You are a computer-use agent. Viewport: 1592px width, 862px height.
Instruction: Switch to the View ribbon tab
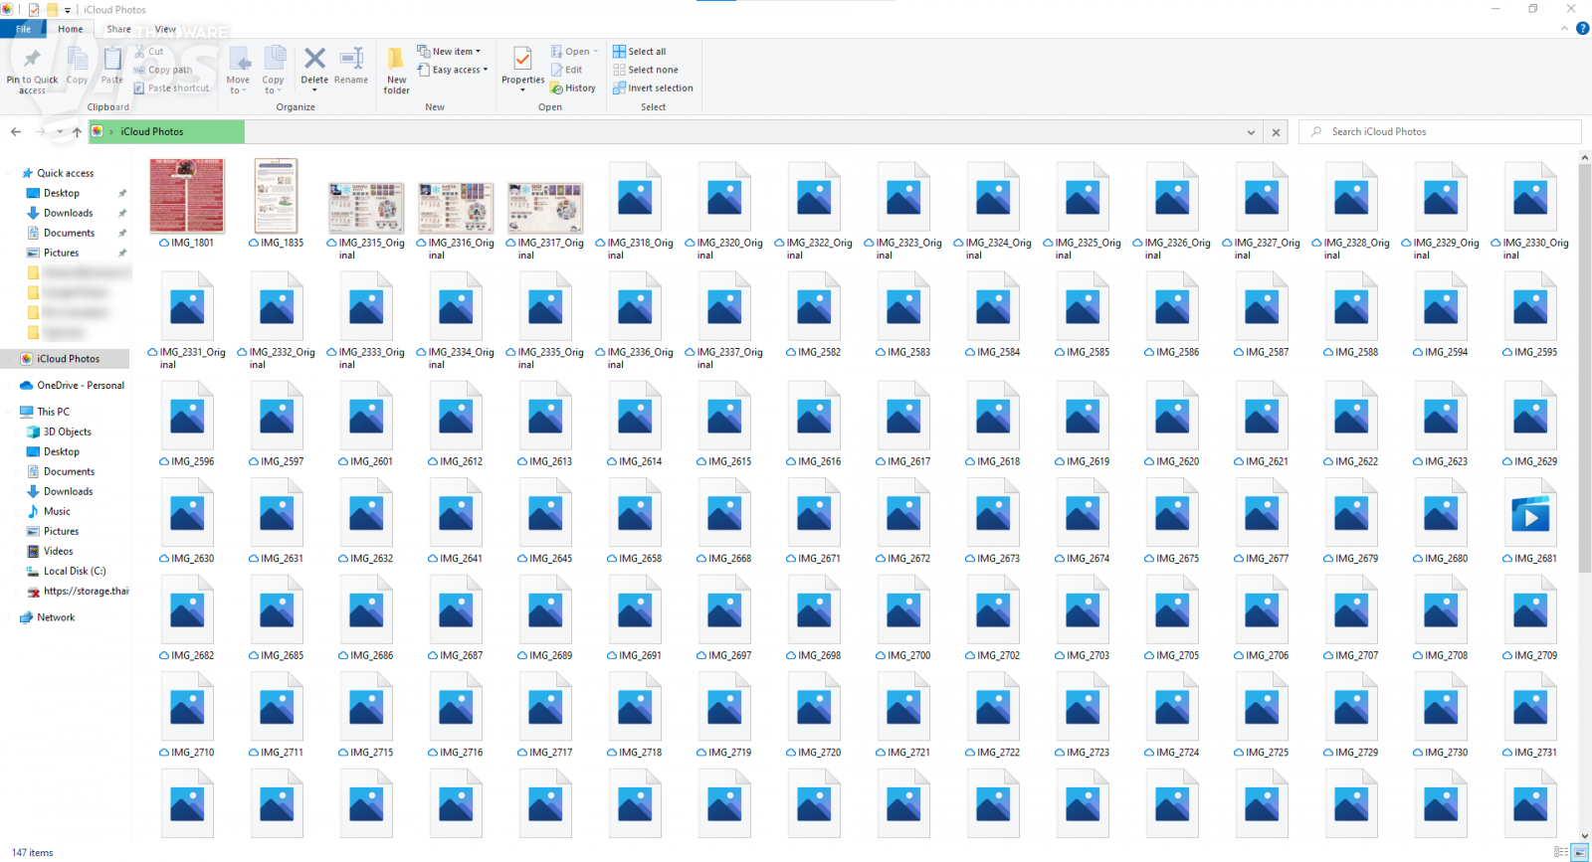165,29
